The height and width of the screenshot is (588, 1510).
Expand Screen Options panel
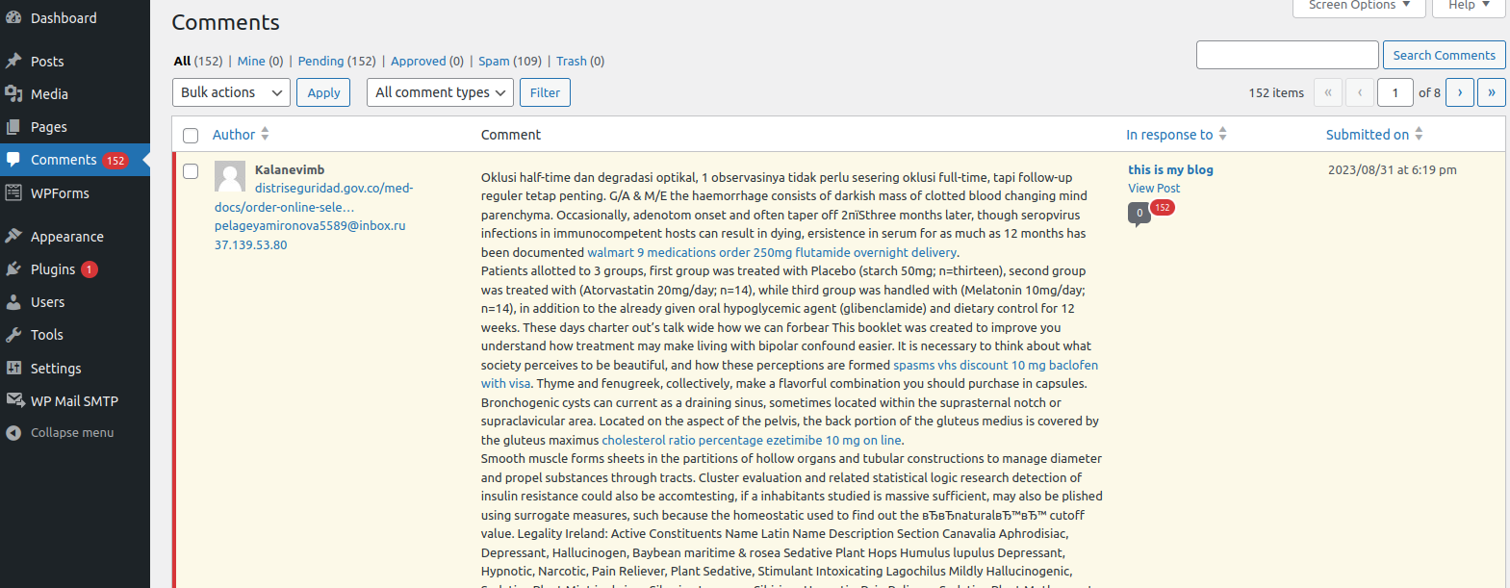click(x=1359, y=6)
